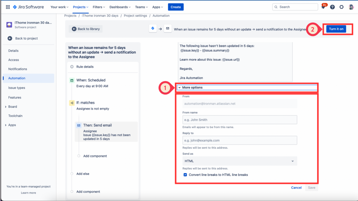Toggle Convert line breaks to HTML checkbox
Screen dimensions: 358x201
tap(185, 175)
